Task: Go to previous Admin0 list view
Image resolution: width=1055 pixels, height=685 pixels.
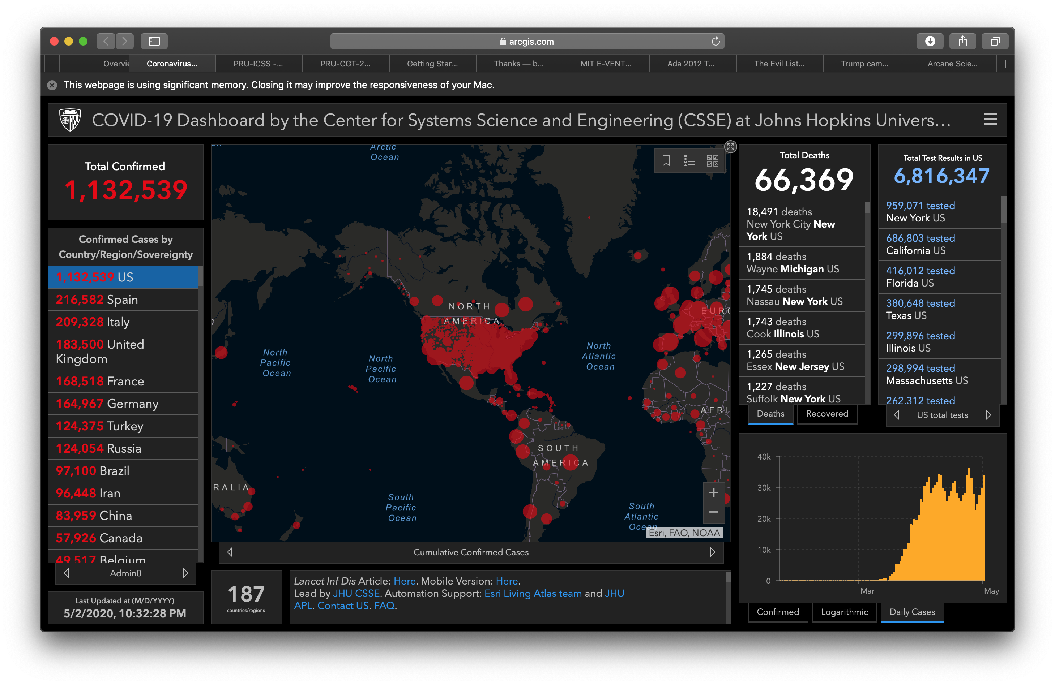Action: [x=67, y=573]
